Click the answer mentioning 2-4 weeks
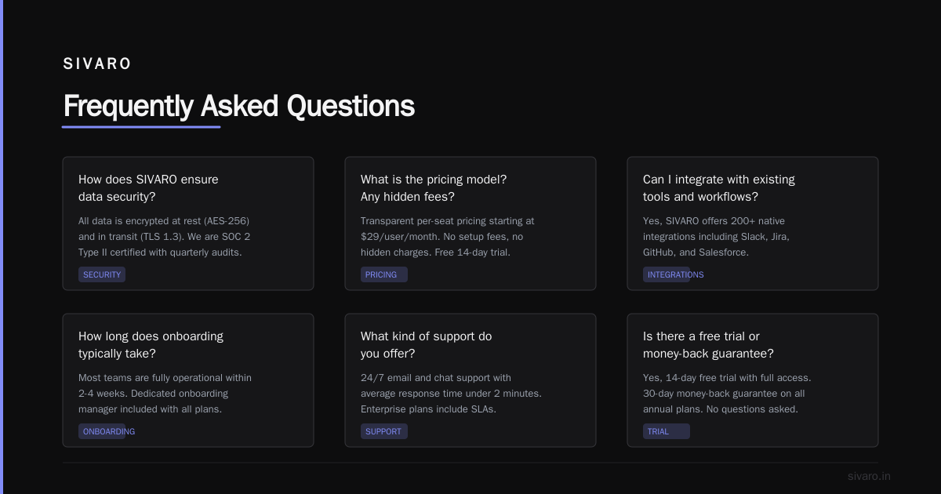Image resolution: width=941 pixels, height=494 pixels. coord(165,394)
